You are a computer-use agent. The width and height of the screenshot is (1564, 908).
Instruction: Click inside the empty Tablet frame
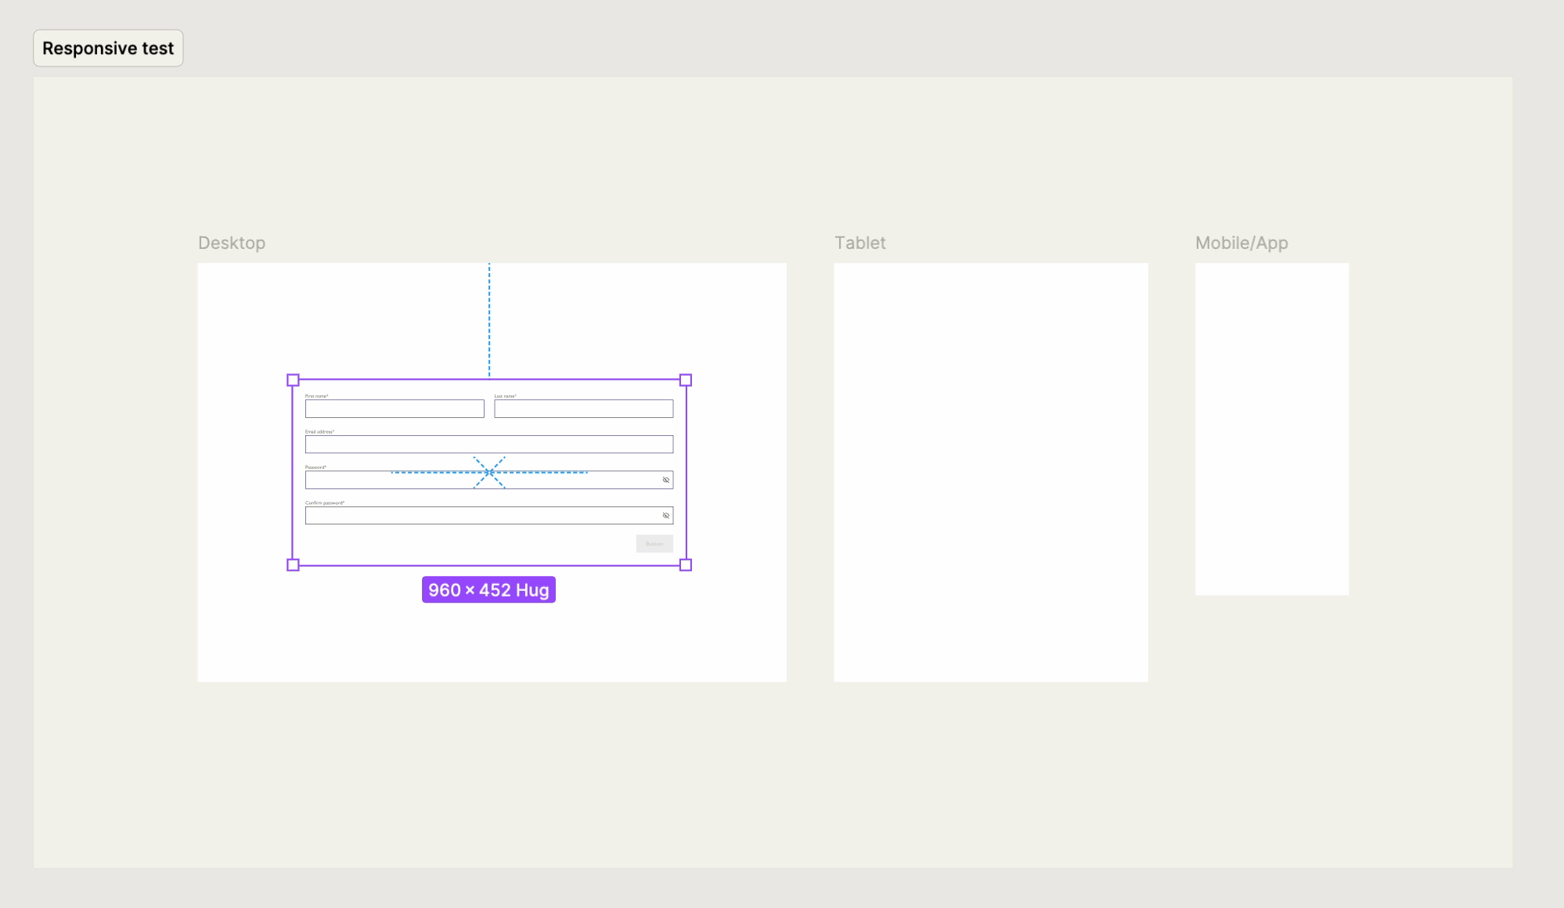click(x=990, y=472)
